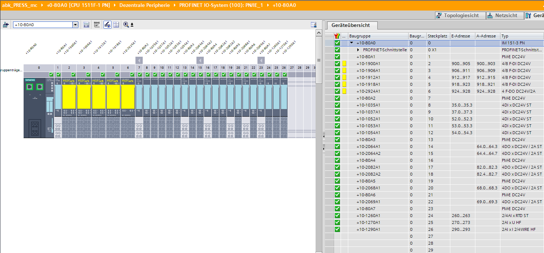Switch to the Topologiesicht tab
This screenshot has height=253, width=544.
pos(460,15)
